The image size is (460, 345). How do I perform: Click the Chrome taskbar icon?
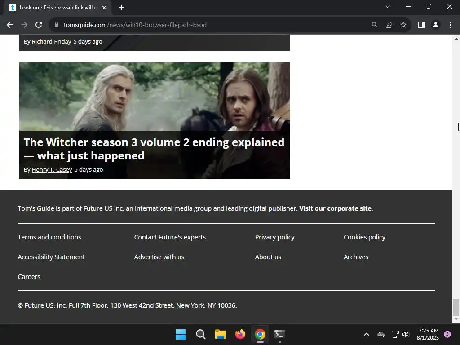[260, 334]
